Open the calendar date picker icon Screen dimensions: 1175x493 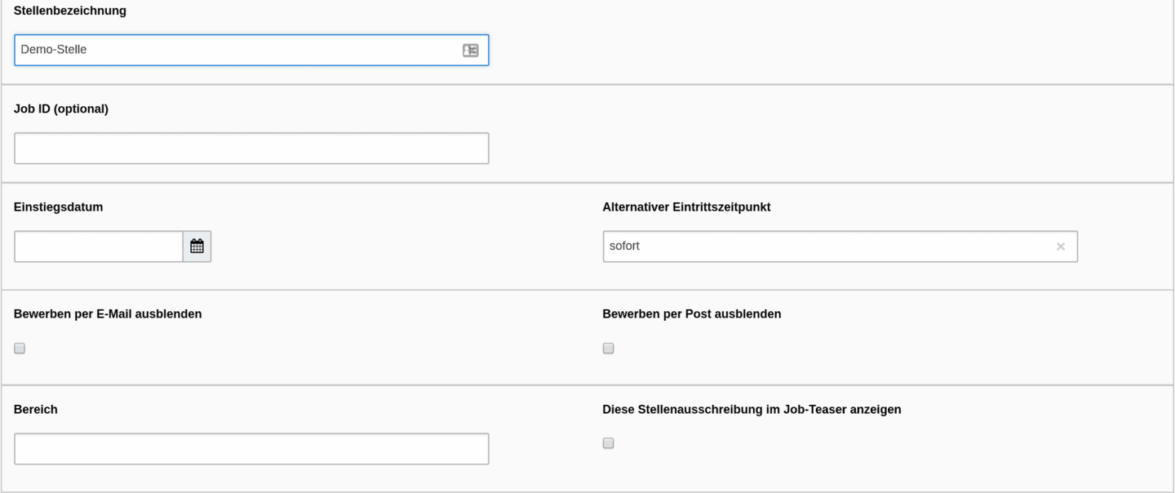197,246
